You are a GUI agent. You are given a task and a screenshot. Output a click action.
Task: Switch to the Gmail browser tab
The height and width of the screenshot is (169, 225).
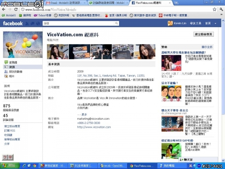(66, 3)
